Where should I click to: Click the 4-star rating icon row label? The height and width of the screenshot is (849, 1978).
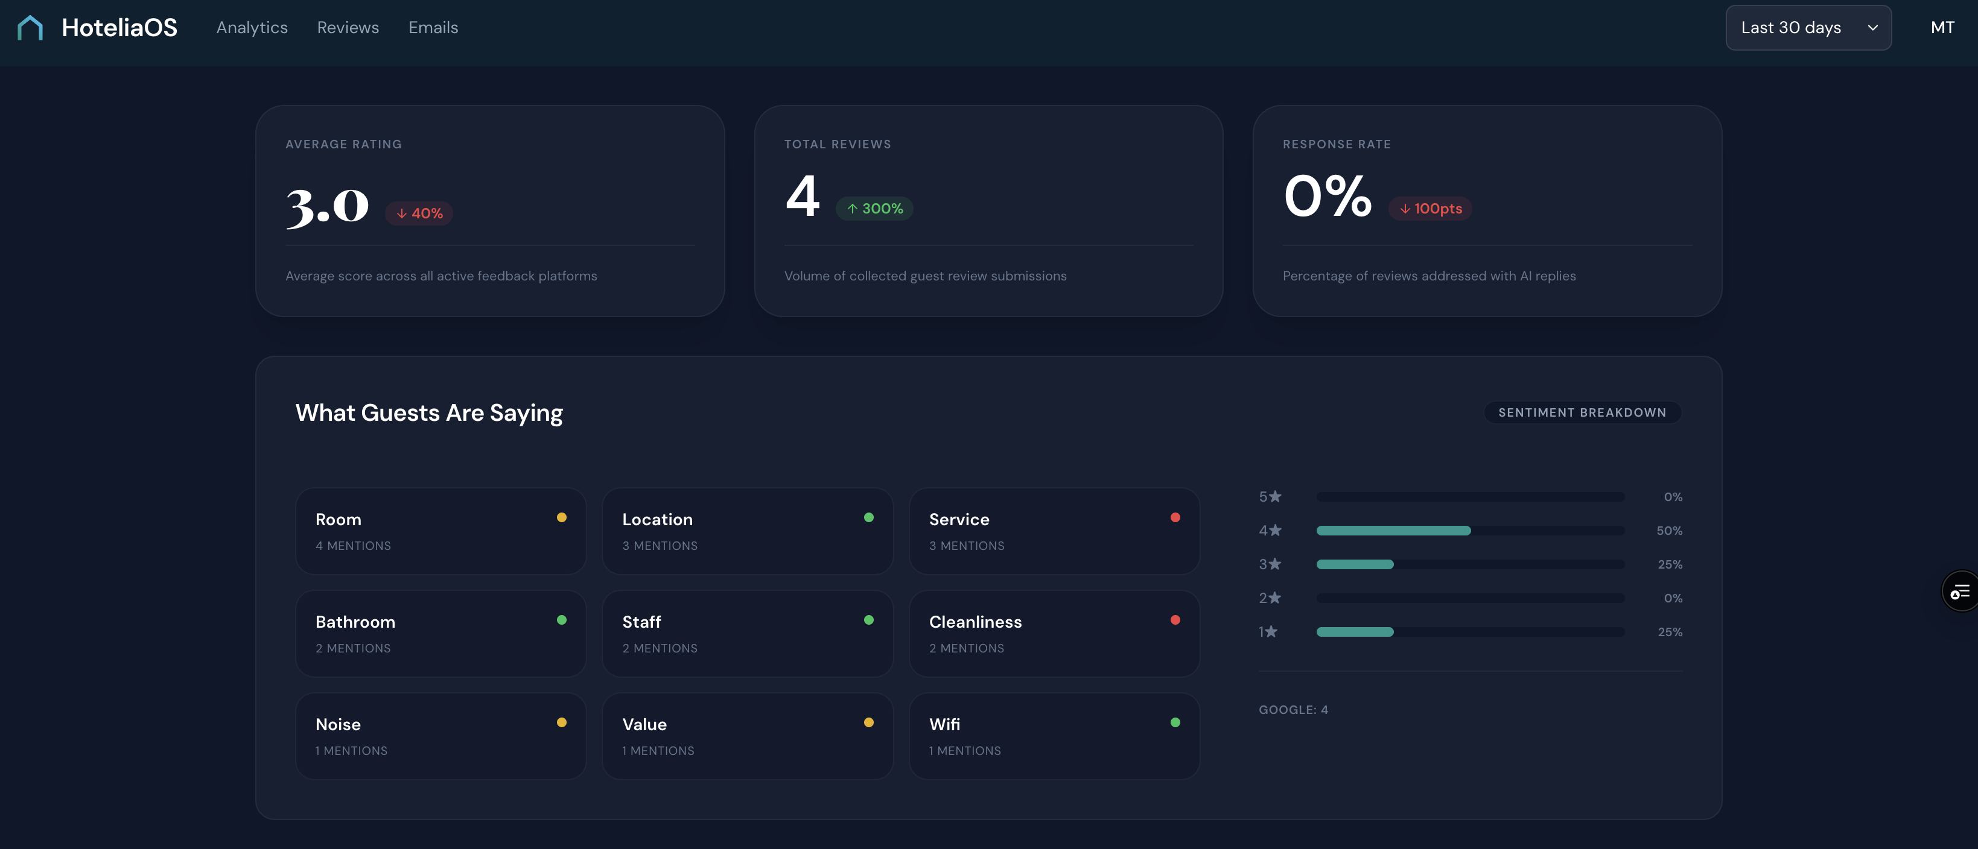tap(1270, 531)
